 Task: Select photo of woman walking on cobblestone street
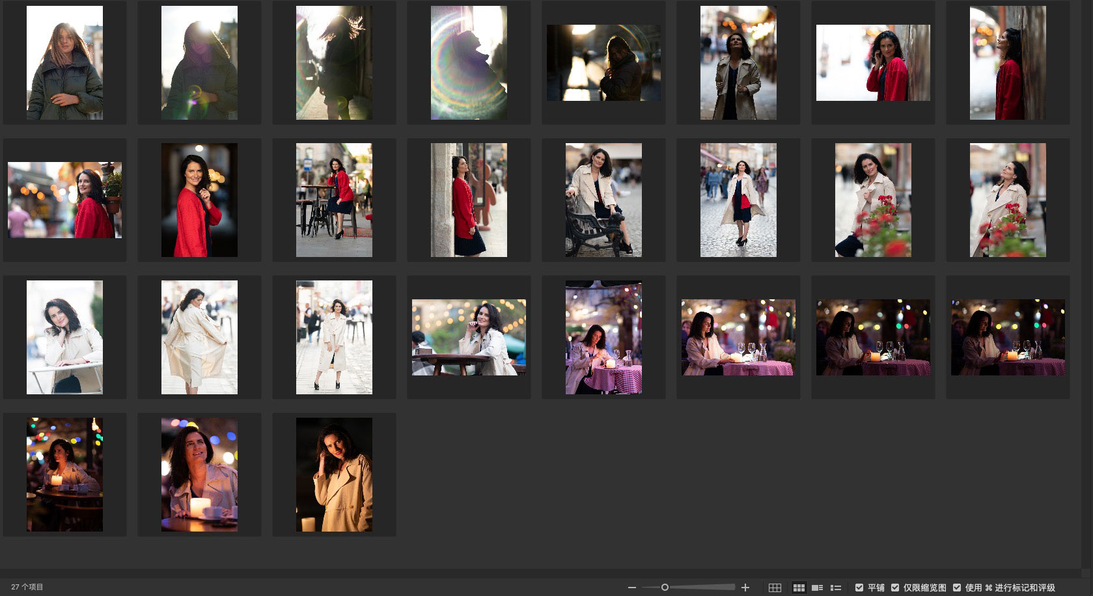point(738,200)
